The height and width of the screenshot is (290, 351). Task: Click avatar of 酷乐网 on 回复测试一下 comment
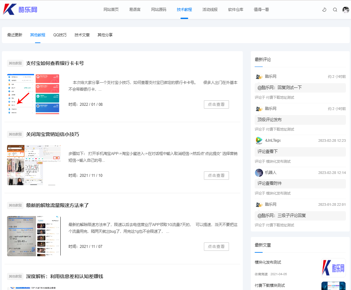[259, 77]
